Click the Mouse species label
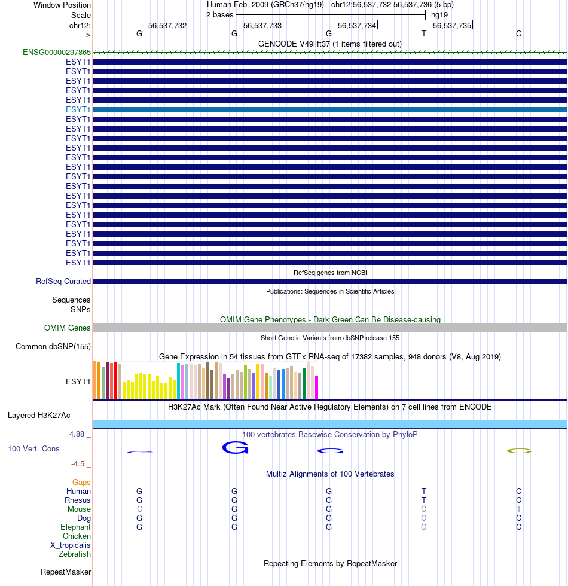This screenshot has width=568, height=586. click(x=79, y=509)
